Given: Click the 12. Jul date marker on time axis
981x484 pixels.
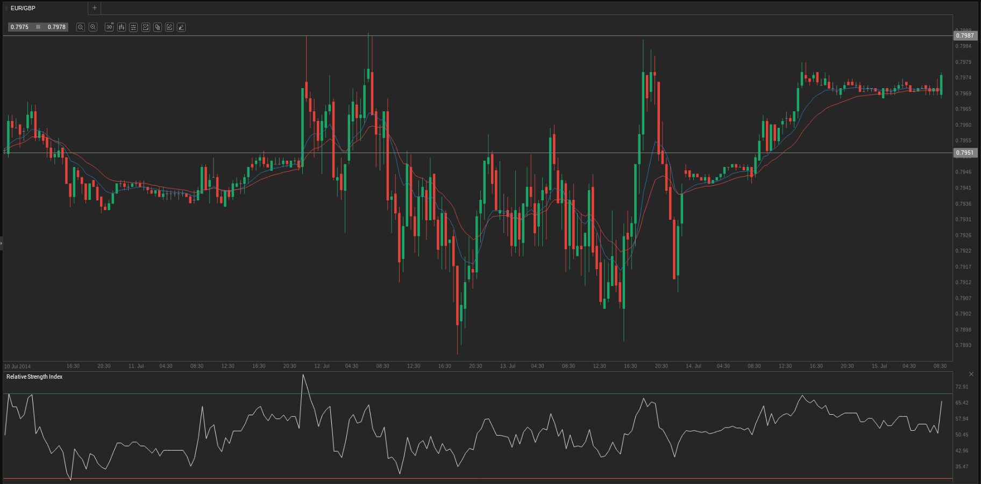Looking at the screenshot, I should tap(322, 366).
